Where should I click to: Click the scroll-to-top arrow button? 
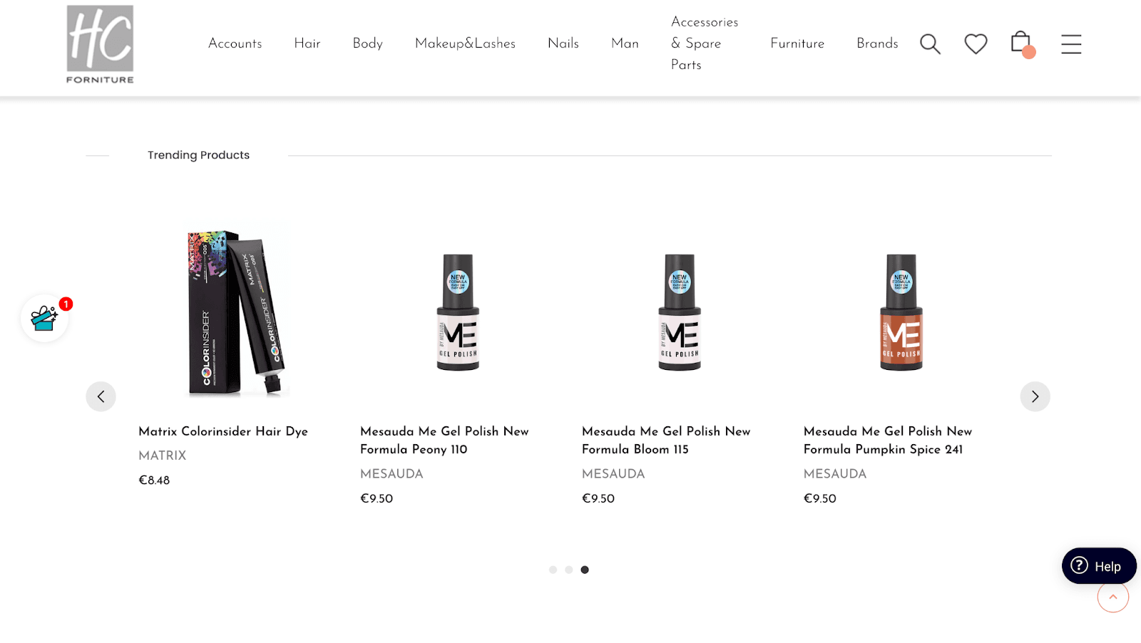[x=1112, y=597]
